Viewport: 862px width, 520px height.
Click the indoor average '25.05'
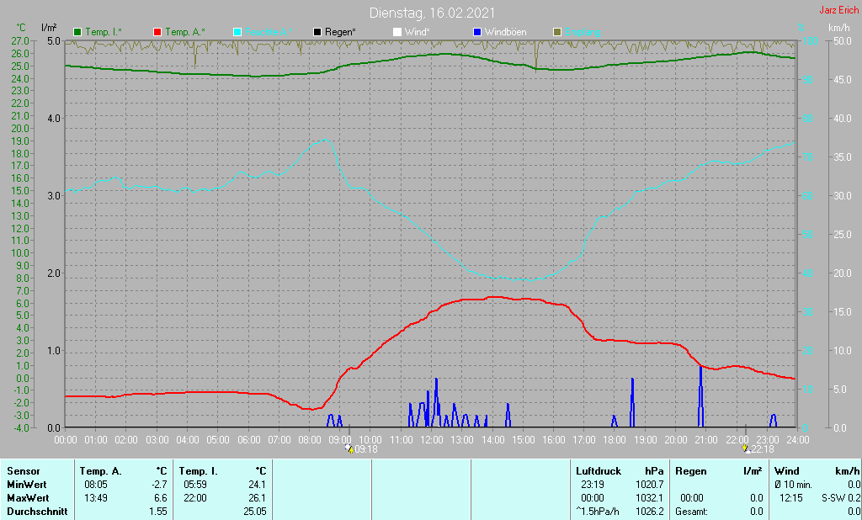pos(254,512)
